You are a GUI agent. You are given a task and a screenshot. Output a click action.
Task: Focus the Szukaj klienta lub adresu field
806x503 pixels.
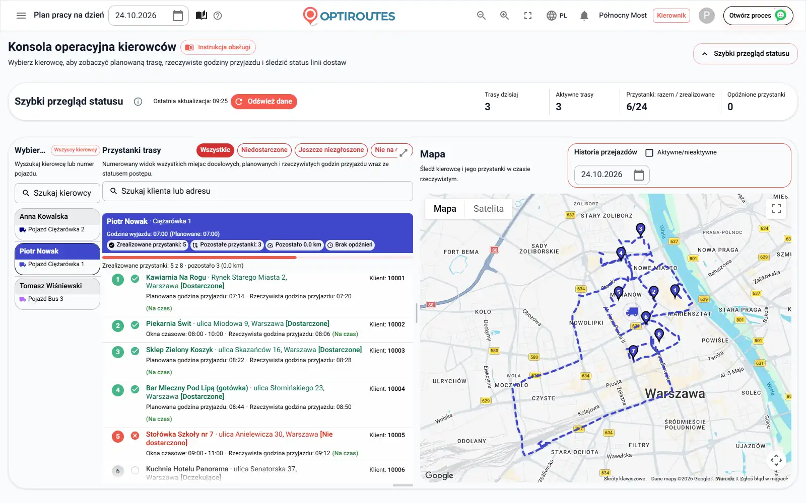(x=257, y=191)
